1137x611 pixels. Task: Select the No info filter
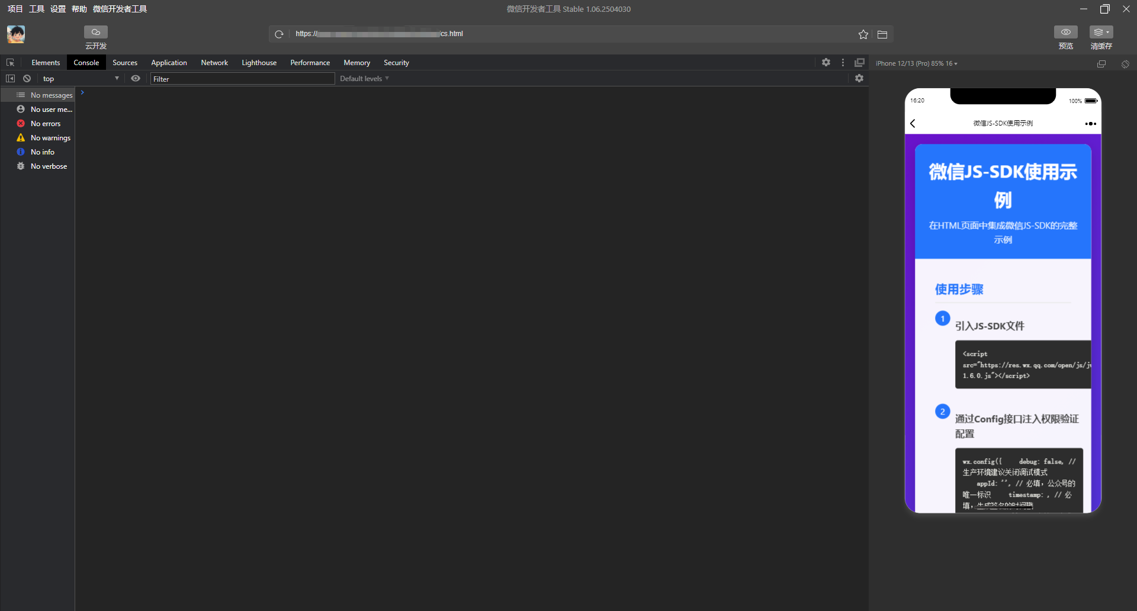point(38,152)
